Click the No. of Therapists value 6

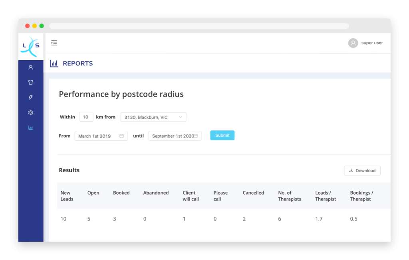pyautogui.click(x=280, y=219)
